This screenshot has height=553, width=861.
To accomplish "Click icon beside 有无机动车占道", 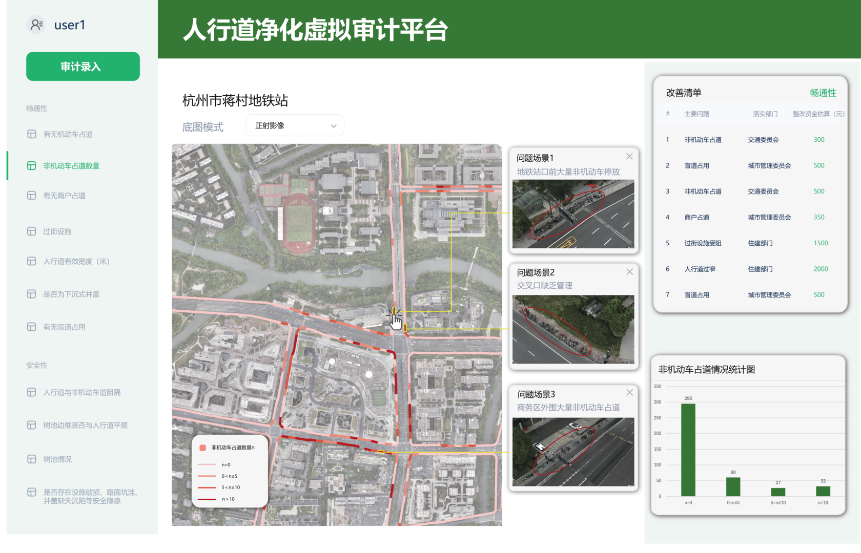I will (x=32, y=134).
